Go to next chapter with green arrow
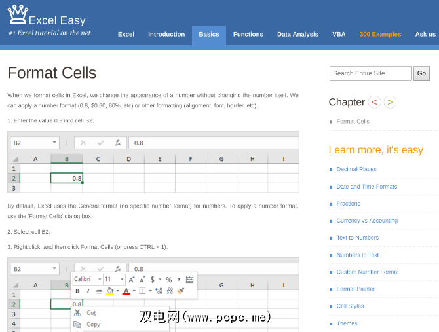 click(x=390, y=102)
